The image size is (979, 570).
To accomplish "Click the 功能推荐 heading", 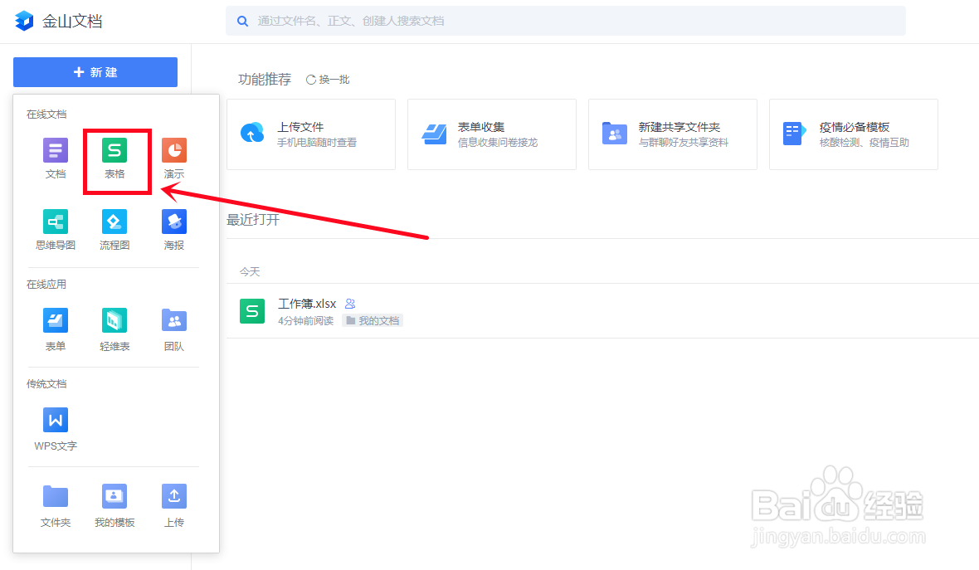I will click(x=265, y=80).
